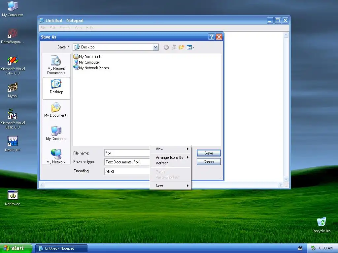Select Microsoft Visual C++ 6.0 desktop icon
Screen dimensions: 338x253
click(13, 66)
